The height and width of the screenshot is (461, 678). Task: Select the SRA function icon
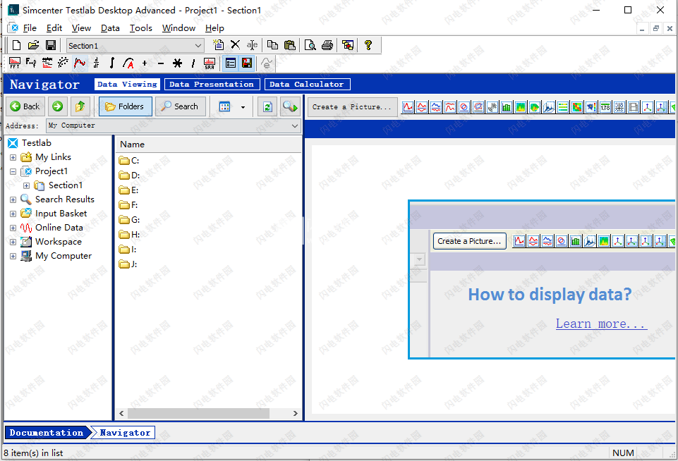[210, 63]
